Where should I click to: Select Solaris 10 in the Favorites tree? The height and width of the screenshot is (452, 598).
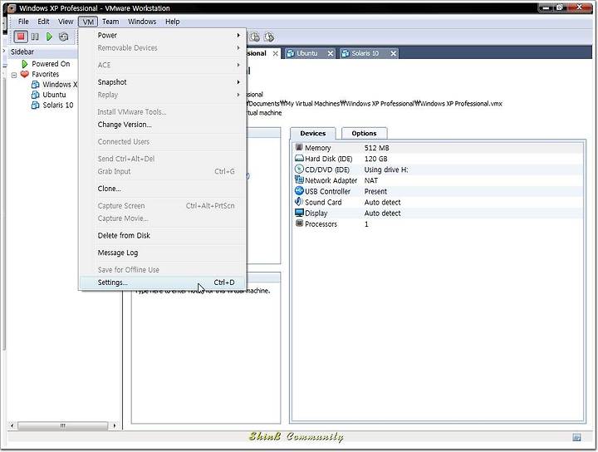point(58,105)
